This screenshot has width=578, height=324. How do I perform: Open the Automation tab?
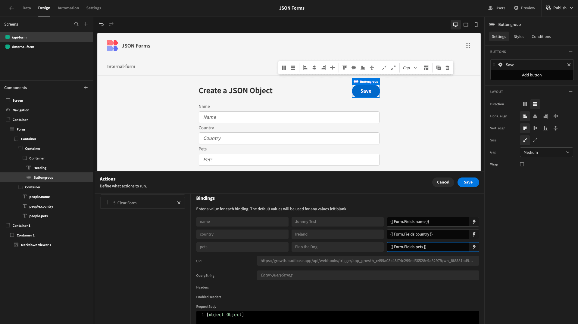68,8
